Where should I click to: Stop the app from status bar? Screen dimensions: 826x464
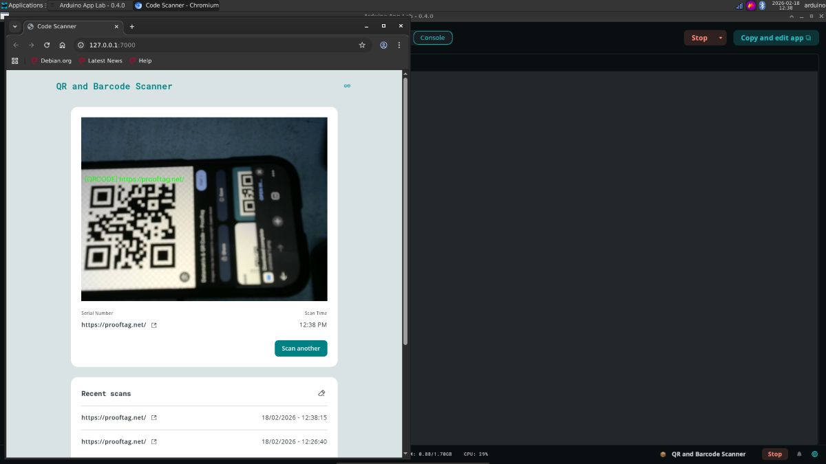pyautogui.click(x=774, y=454)
